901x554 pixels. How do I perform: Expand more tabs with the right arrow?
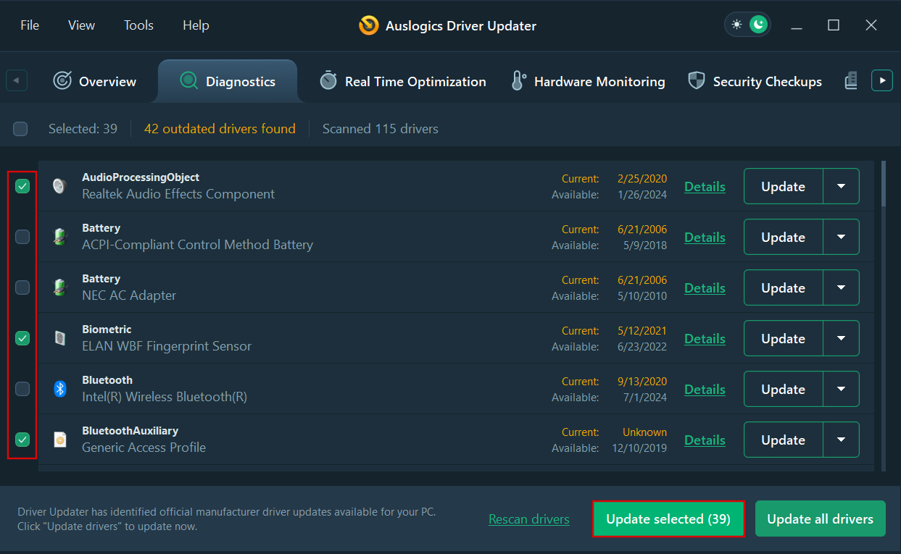coord(882,80)
